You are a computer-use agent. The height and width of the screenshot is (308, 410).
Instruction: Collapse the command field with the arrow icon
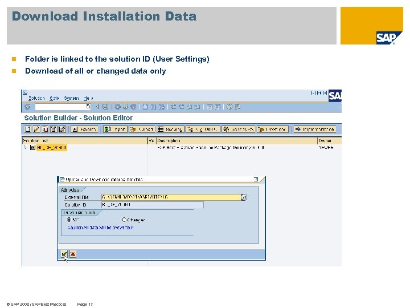point(97,107)
